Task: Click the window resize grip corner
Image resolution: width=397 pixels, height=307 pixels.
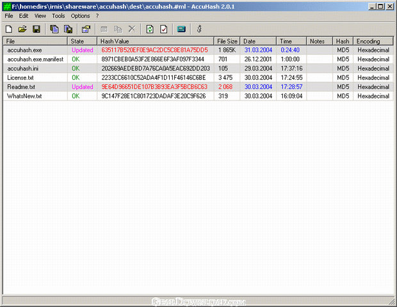Action: [392, 301]
